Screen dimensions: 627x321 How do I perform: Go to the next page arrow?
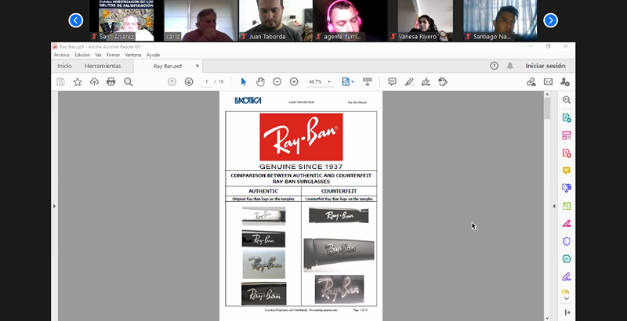pos(189,82)
